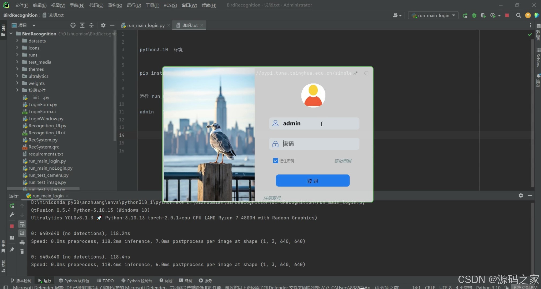Toggle scroll-to-end icon in Run console
Viewport: 541px width, 289px height.
pyautogui.click(x=22, y=233)
